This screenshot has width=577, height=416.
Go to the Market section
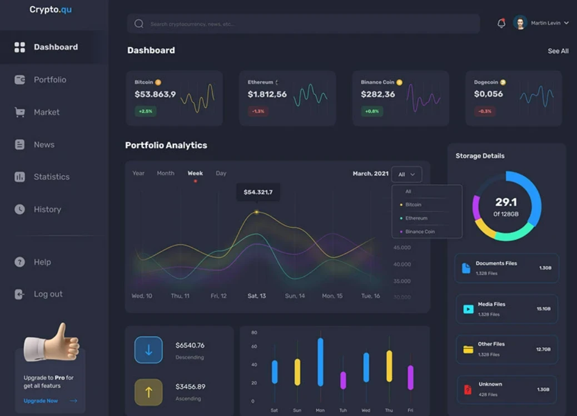(x=46, y=112)
